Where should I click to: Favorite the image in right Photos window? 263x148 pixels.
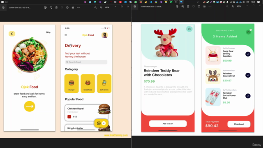pyautogui.click(x=194, y=7)
